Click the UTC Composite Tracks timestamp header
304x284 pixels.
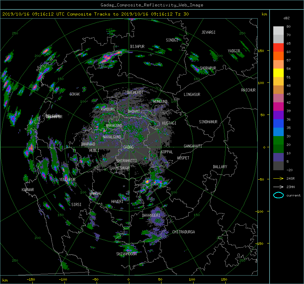tap(95, 14)
